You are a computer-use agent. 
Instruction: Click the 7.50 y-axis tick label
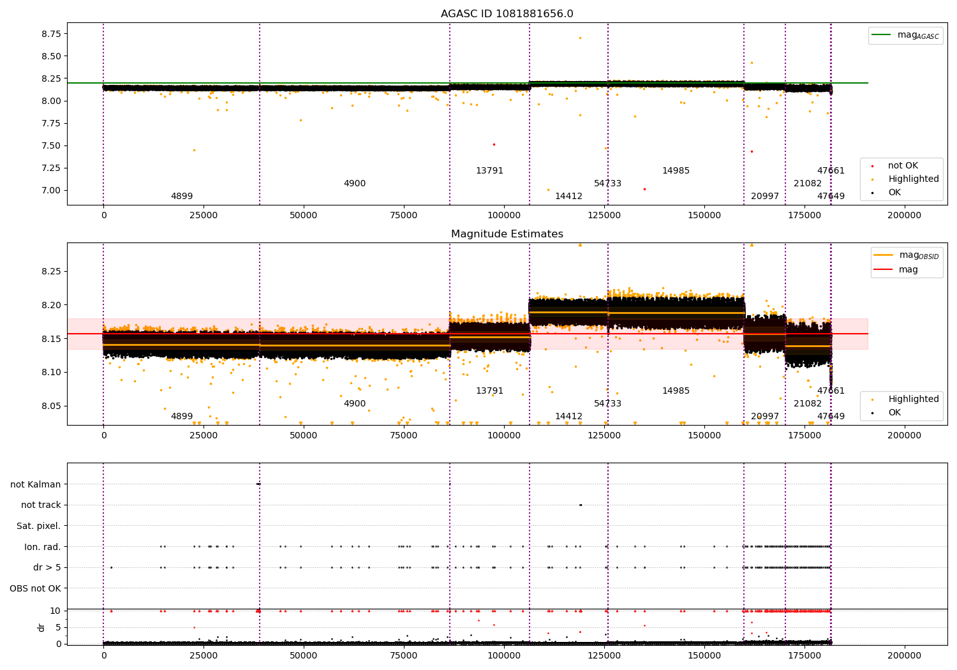50,145
